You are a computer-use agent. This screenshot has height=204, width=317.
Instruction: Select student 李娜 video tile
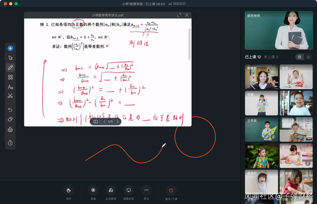tap(262, 103)
